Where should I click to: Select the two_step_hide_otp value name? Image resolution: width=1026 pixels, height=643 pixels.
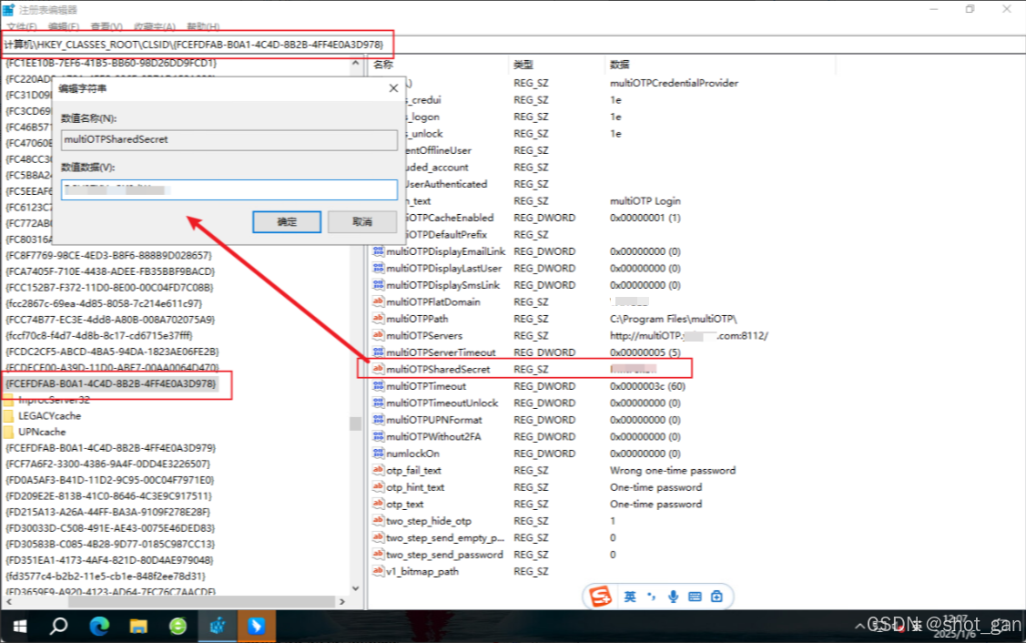[429, 521]
